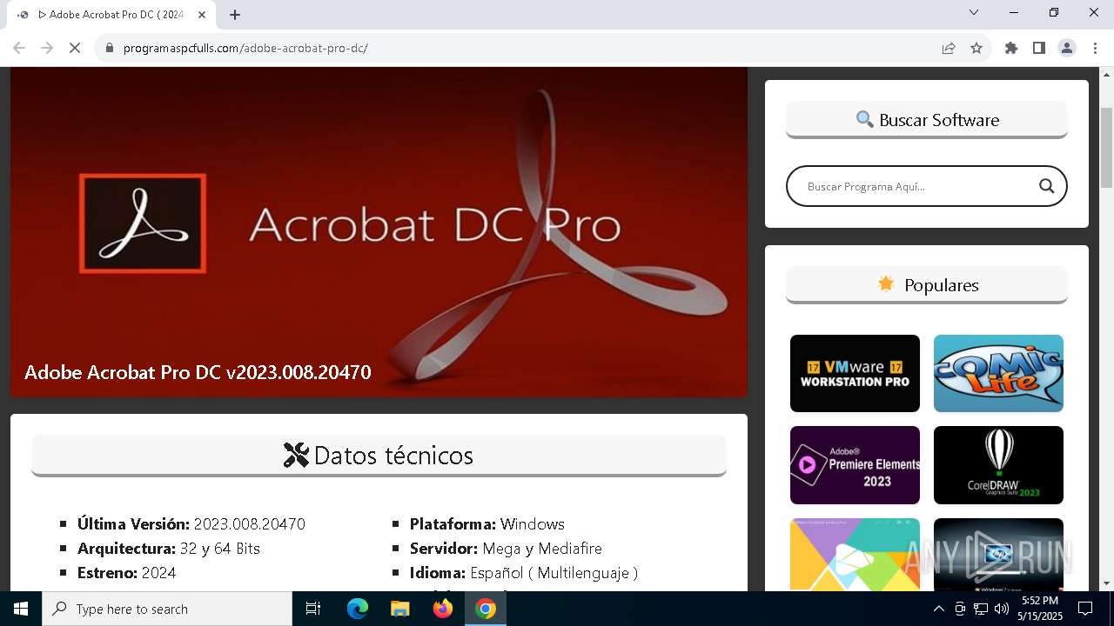Click the magnifier search submit icon
Screen dimensions: 1114x626
[x=1046, y=186]
